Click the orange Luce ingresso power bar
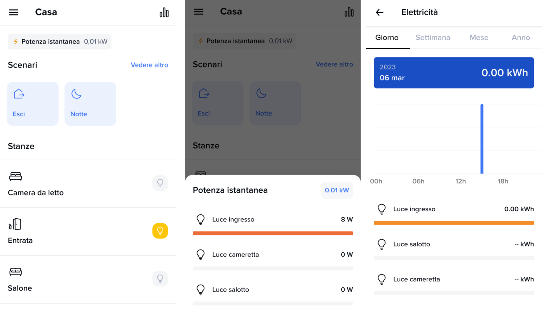The height and width of the screenshot is (309, 544). click(x=273, y=233)
